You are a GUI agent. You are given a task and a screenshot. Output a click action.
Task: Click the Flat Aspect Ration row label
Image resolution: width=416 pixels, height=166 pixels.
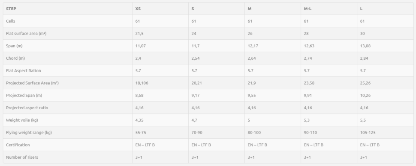[23, 71]
